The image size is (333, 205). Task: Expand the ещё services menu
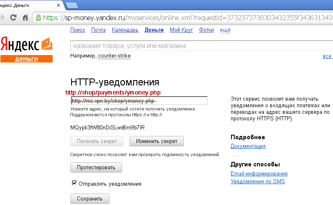click(225, 30)
